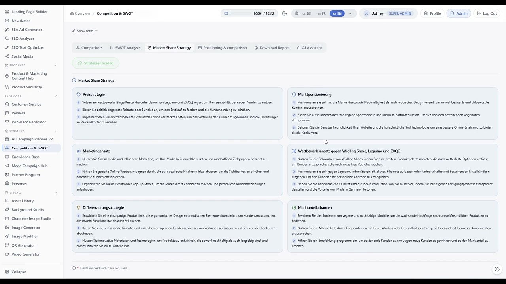The width and height of the screenshot is (506, 284).
Task: Click the Joffrey user badge
Action: (x=389, y=13)
